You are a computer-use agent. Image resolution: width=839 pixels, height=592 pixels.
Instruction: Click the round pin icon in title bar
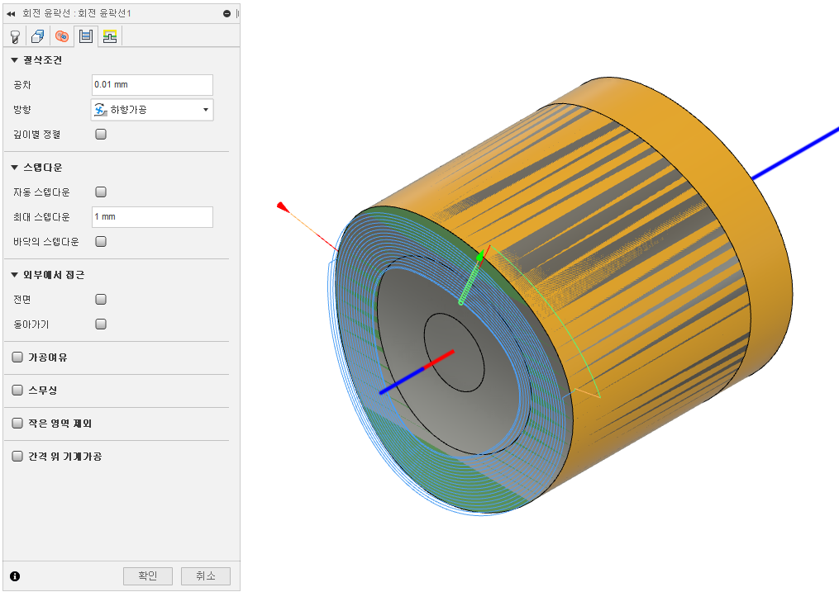pyautogui.click(x=226, y=13)
